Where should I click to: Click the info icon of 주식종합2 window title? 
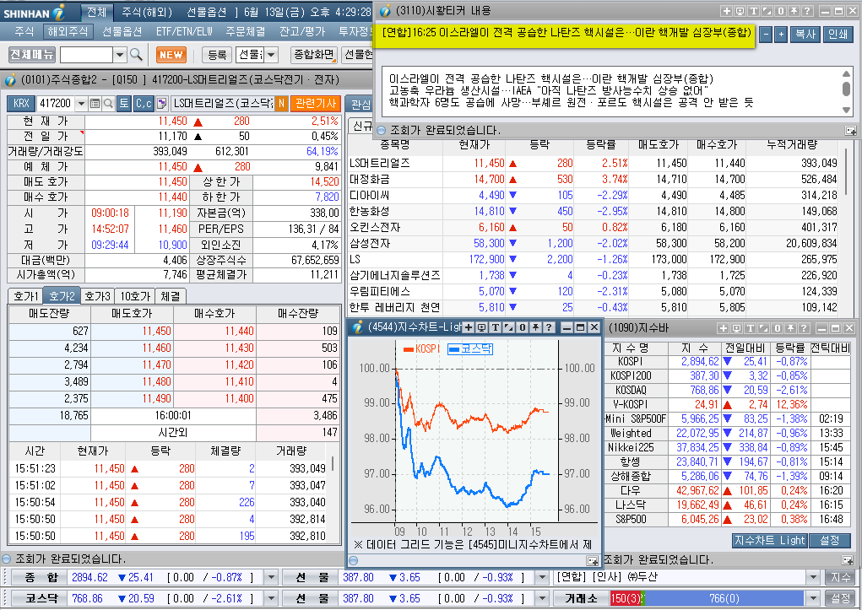10,80
